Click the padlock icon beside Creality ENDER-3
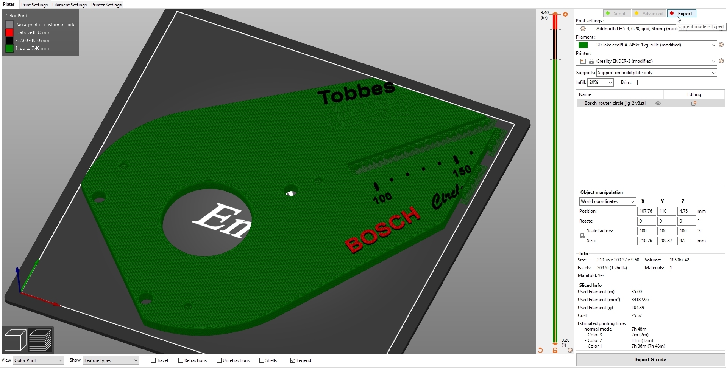 tap(591, 61)
